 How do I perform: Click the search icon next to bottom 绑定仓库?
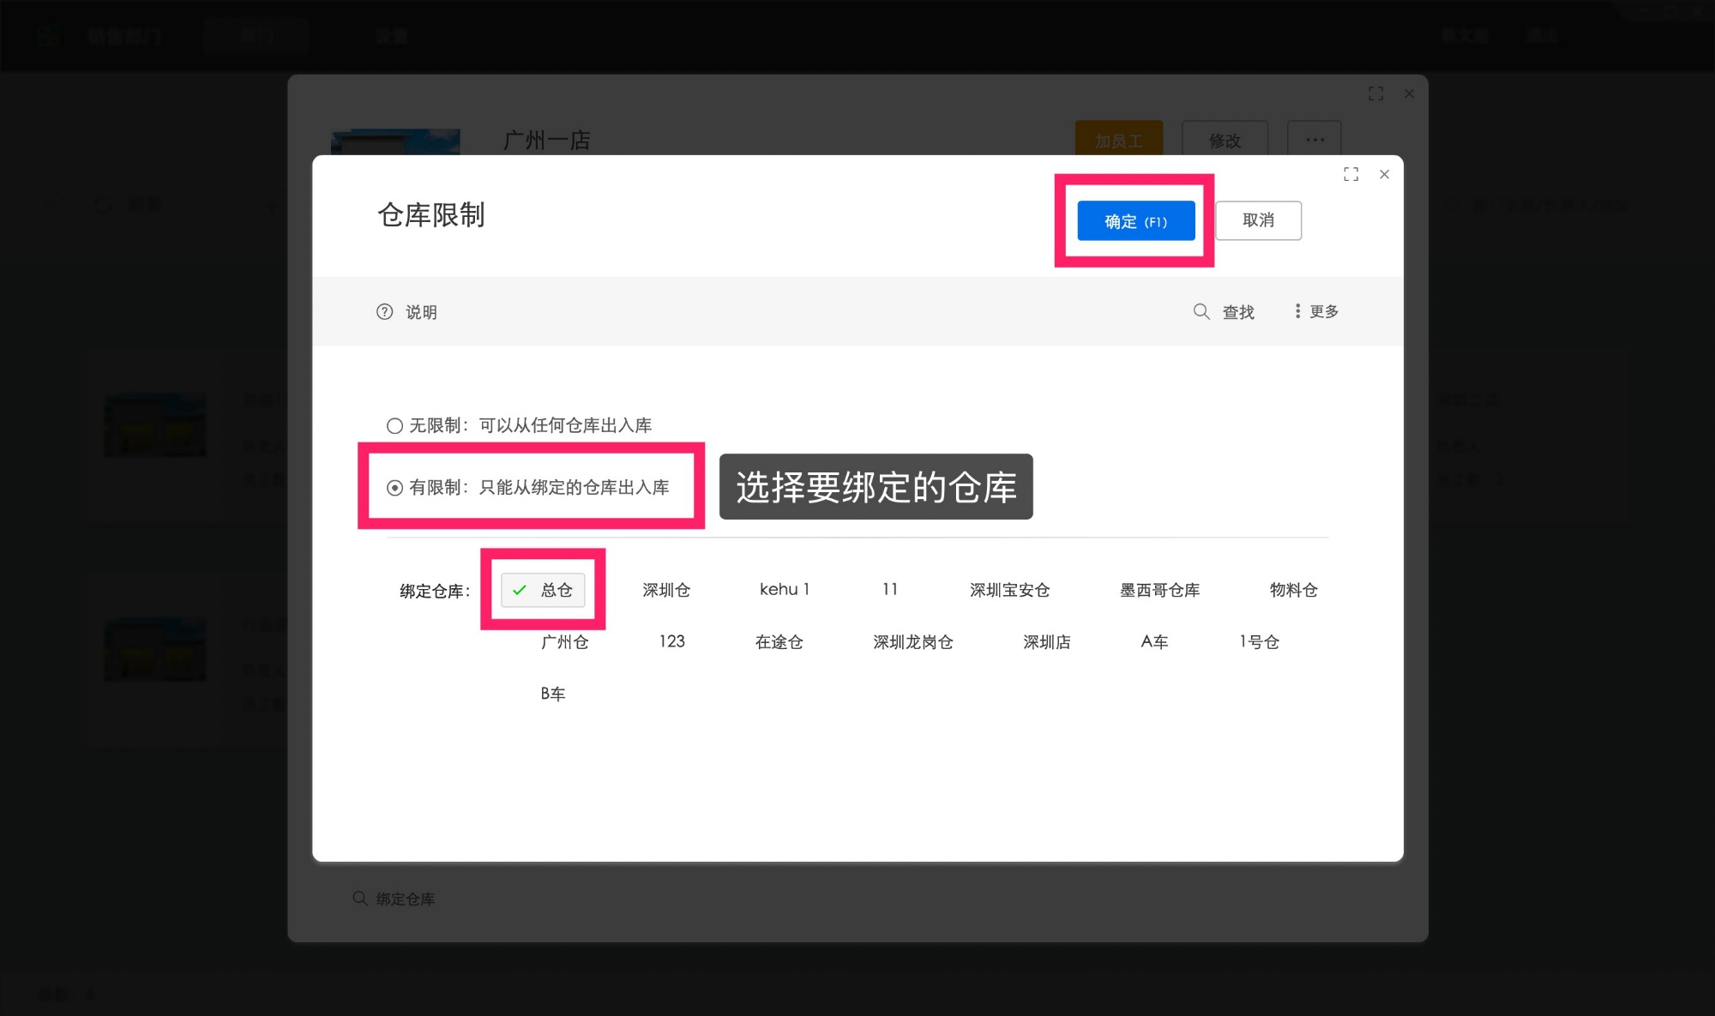coord(359,898)
